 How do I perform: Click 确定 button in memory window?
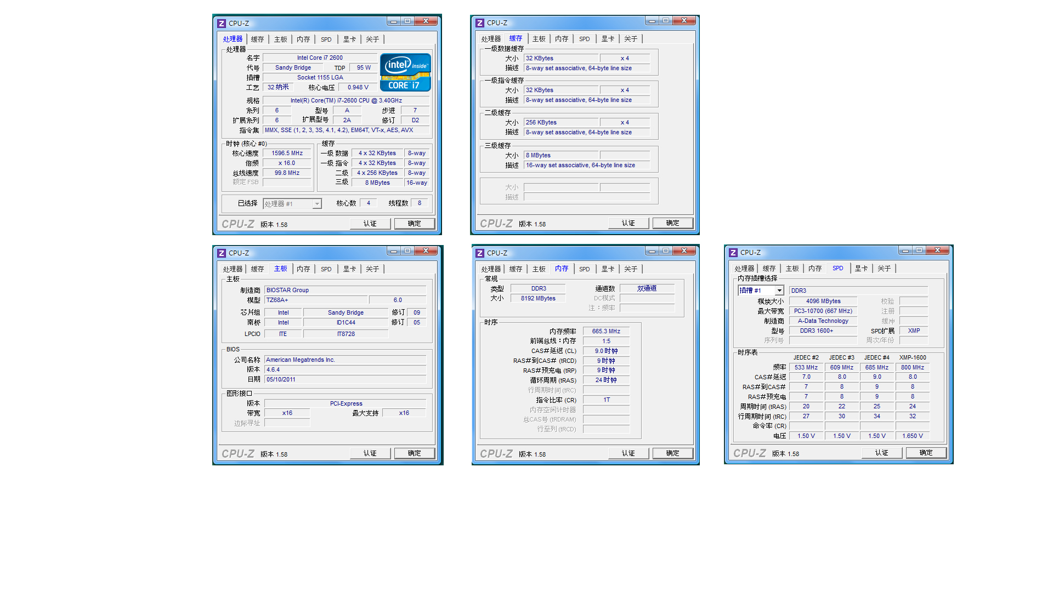tap(673, 453)
